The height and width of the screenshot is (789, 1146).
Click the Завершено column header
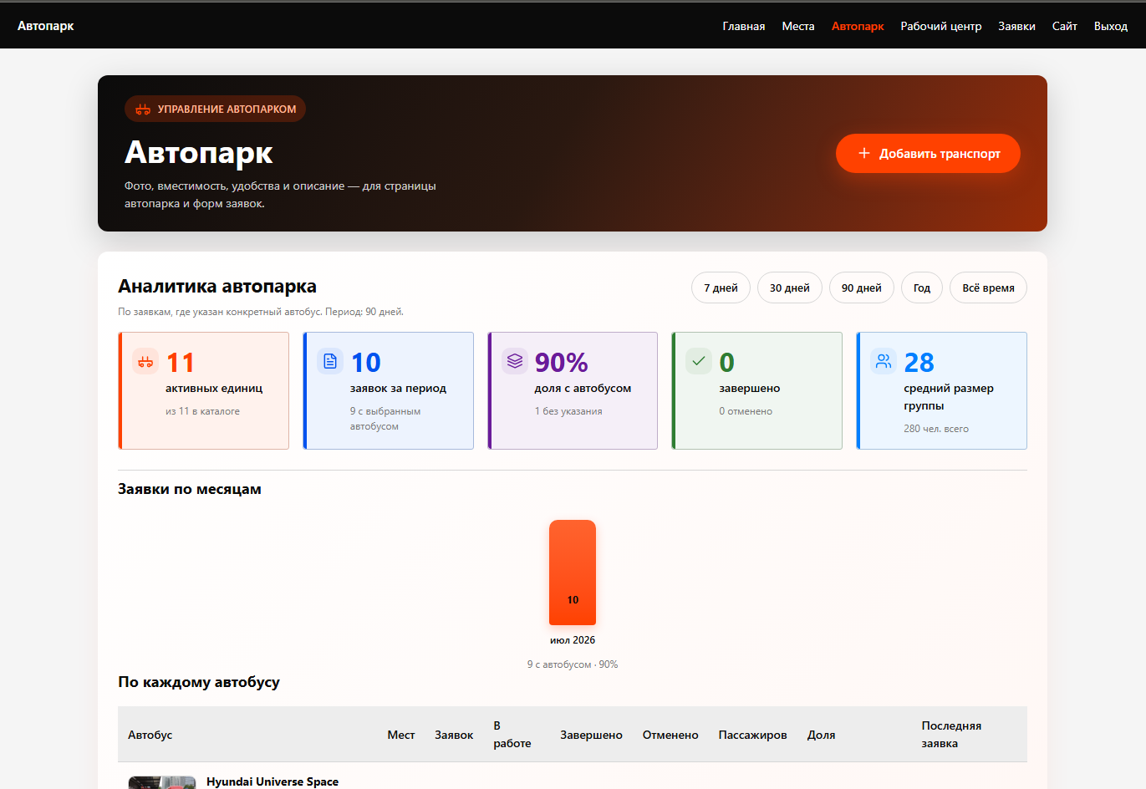coord(591,735)
